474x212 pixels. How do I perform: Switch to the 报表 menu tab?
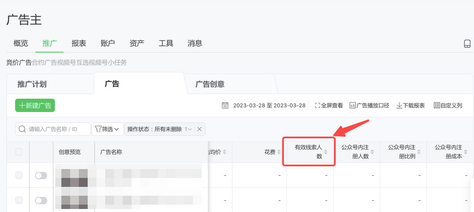pos(79,43)
